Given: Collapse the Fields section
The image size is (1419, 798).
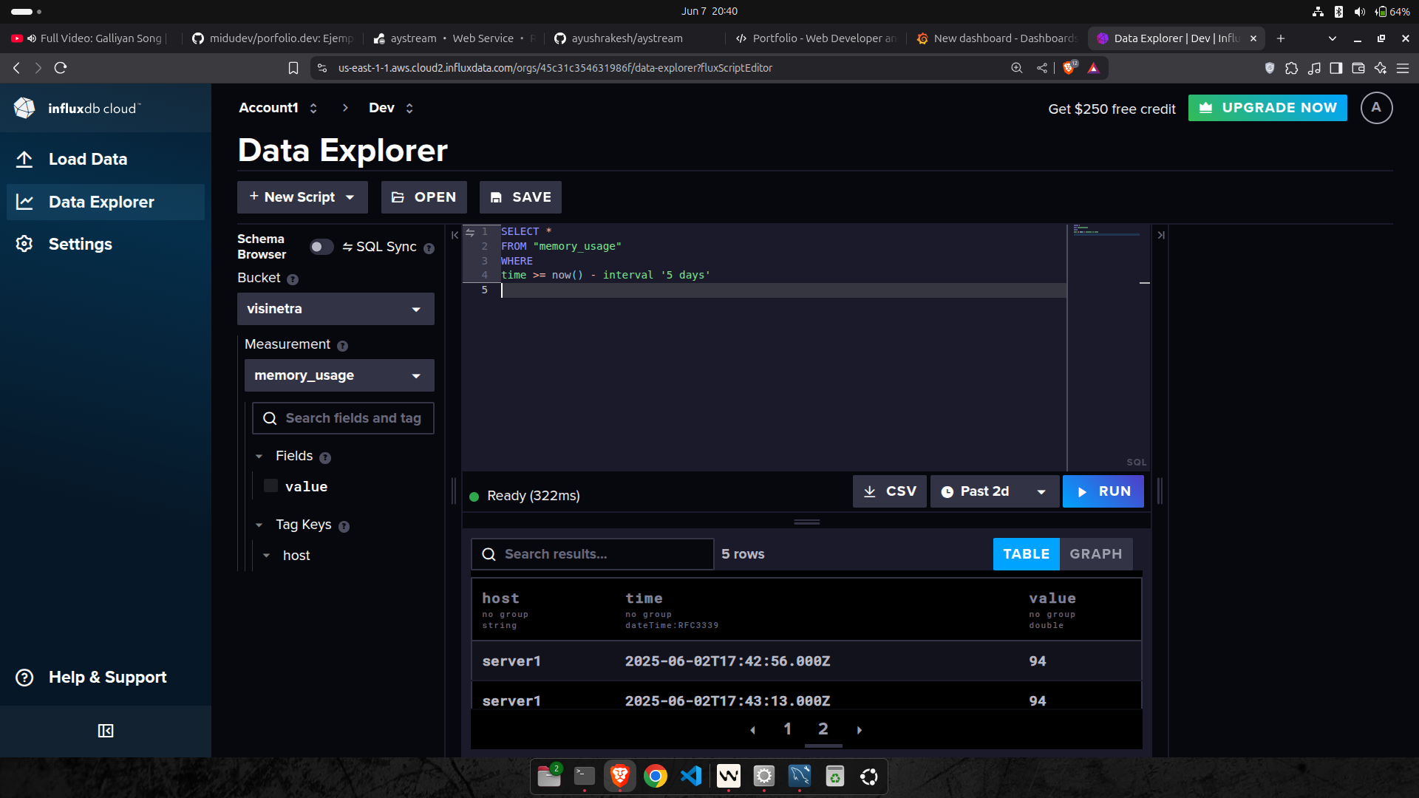Looking at the screenshot, I should click(259, 457).
